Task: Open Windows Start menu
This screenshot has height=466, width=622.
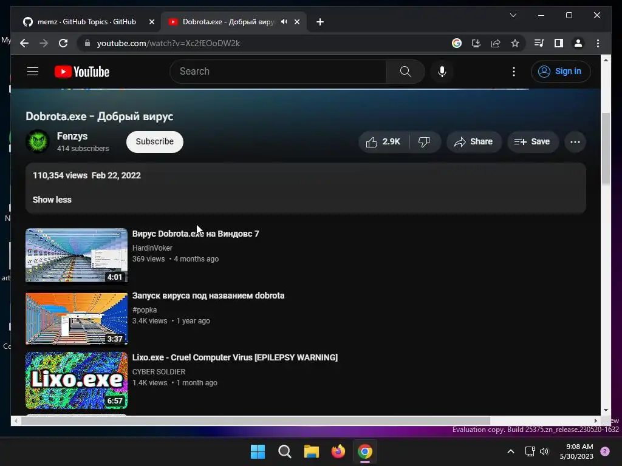Action: tap(258, 451)
